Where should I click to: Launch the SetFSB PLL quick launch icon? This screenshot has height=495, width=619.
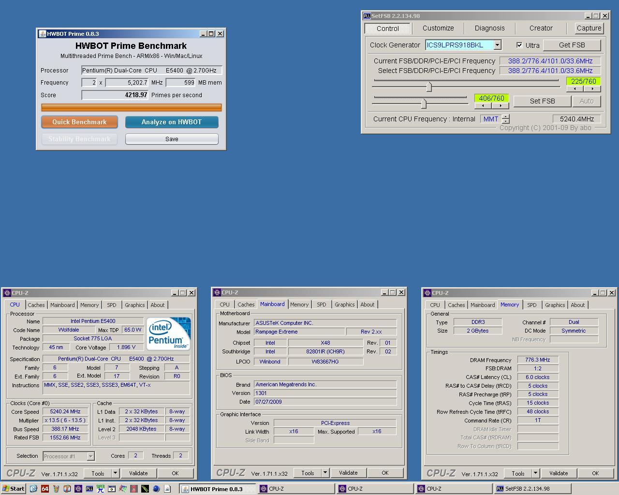pos(89,489)
